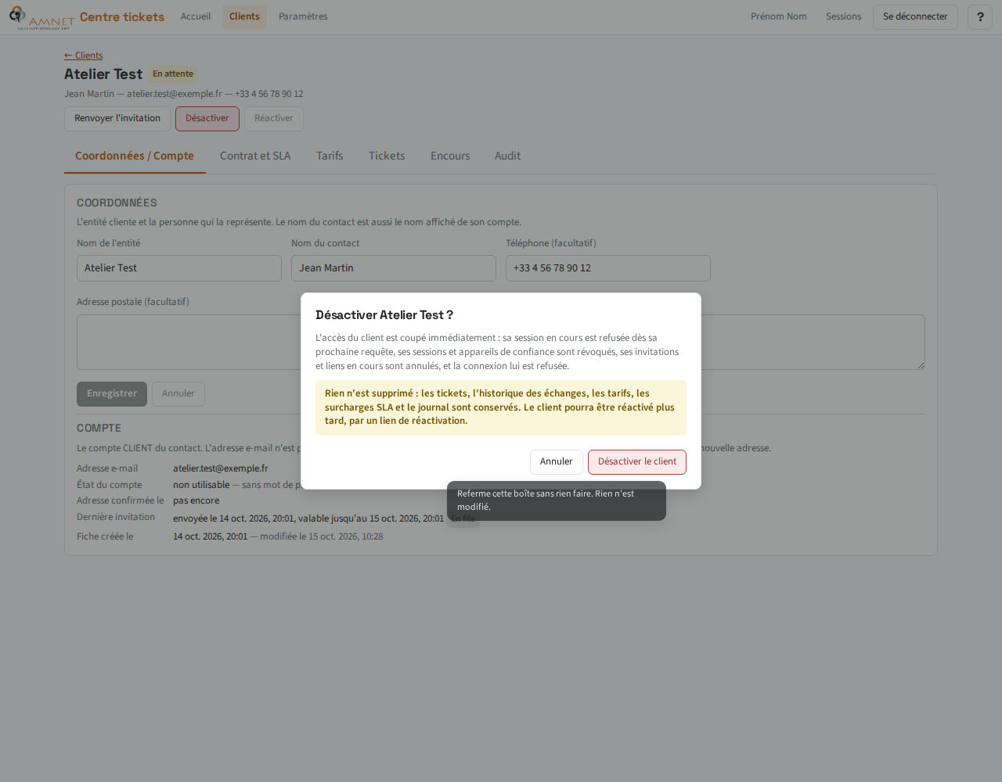Open Sessions in the top bar
The image size is (1002, 782).
tap(844, 17)
